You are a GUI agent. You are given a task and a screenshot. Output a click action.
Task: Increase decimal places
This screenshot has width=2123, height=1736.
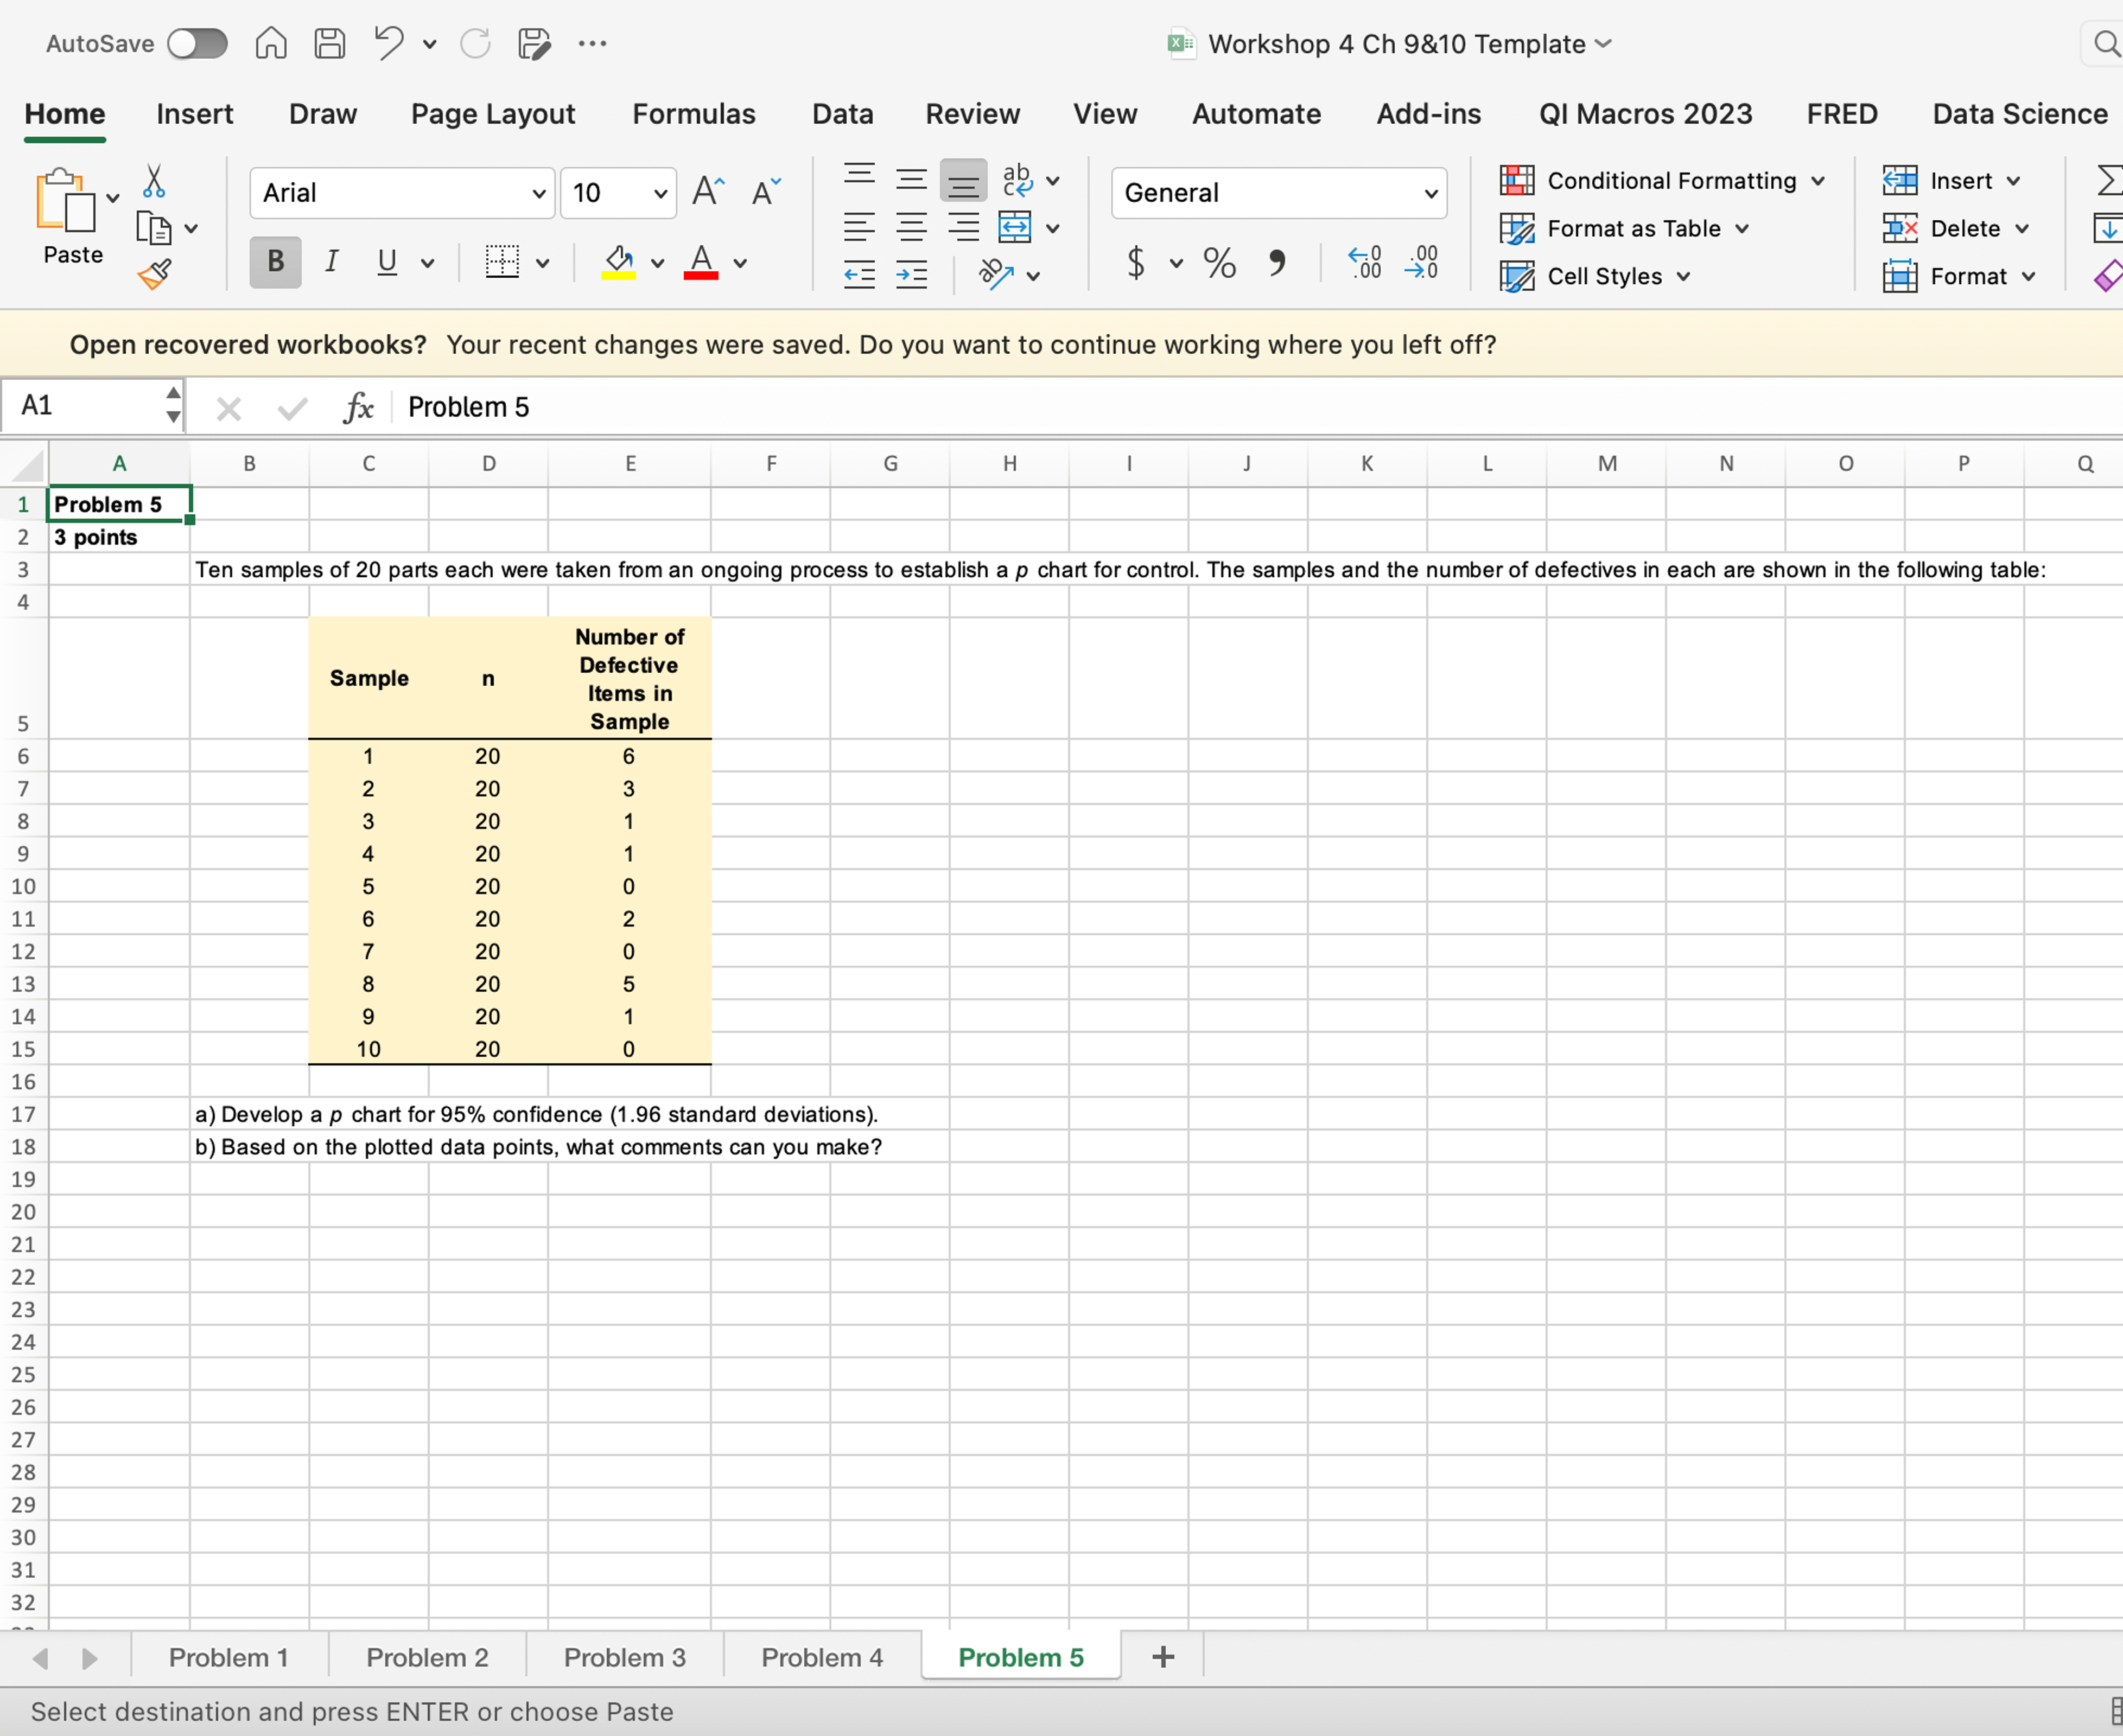1365,263
